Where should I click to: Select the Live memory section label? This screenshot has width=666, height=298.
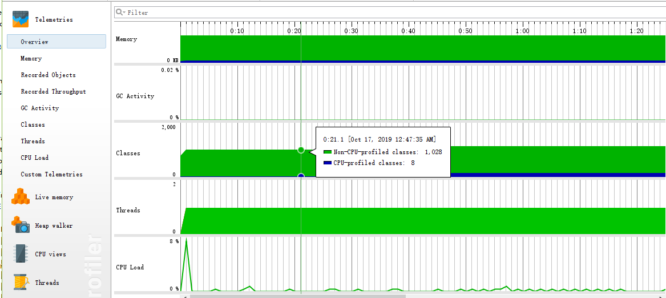coord(54,198)
